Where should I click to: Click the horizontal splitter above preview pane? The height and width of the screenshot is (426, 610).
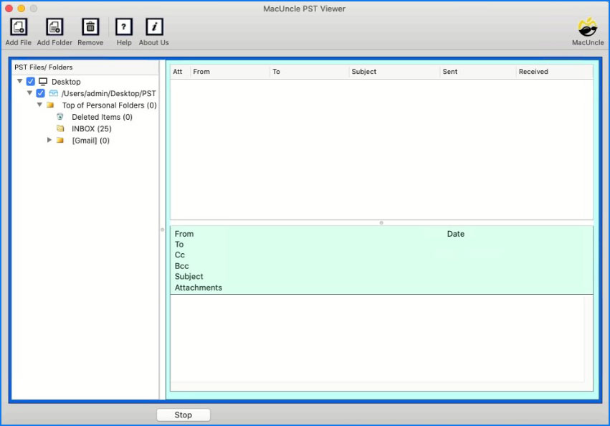[x=381, y=222]
